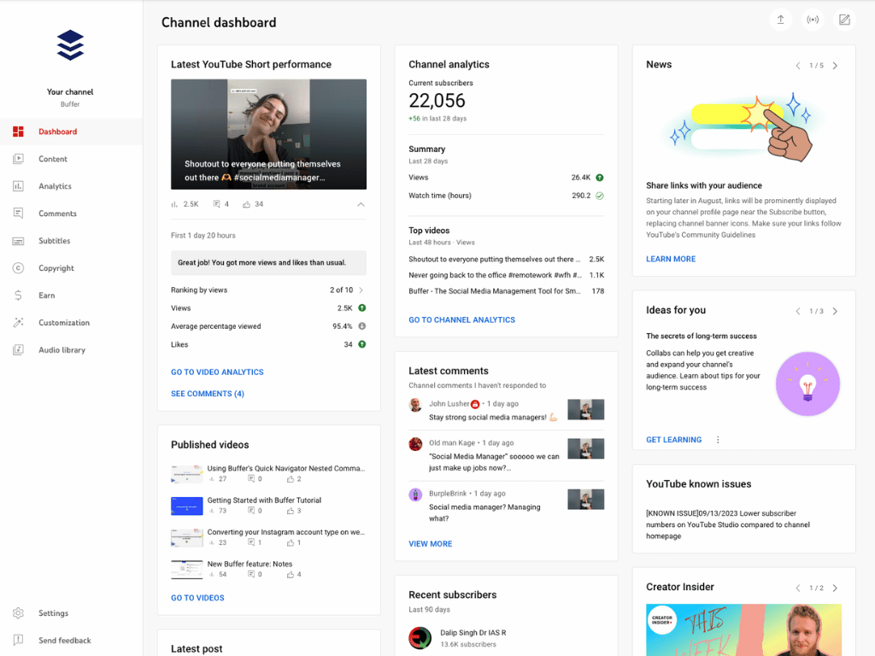The width and height of the screenshot is (875, 656).
Task: Open the Comments section icon
Action: pyautogui.click(x=18, y=213)
